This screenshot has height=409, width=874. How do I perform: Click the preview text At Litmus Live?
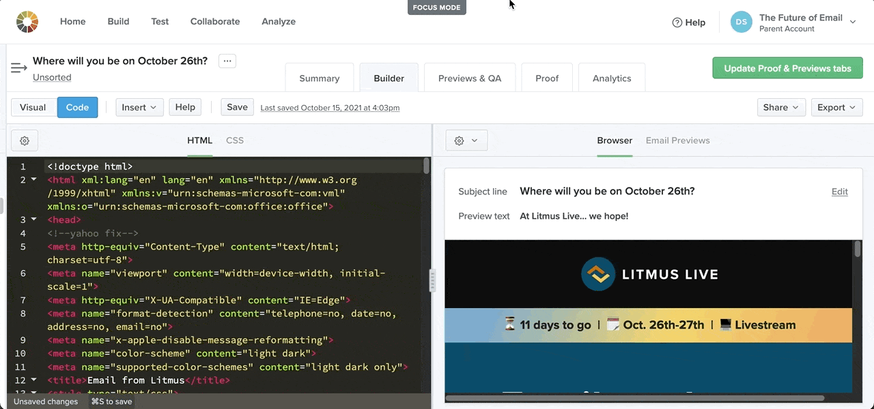[x=574, y=216]
